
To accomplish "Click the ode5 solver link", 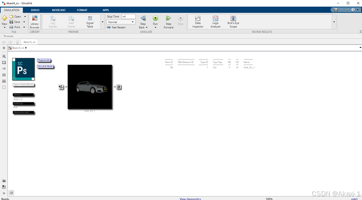I will point(354,199).
